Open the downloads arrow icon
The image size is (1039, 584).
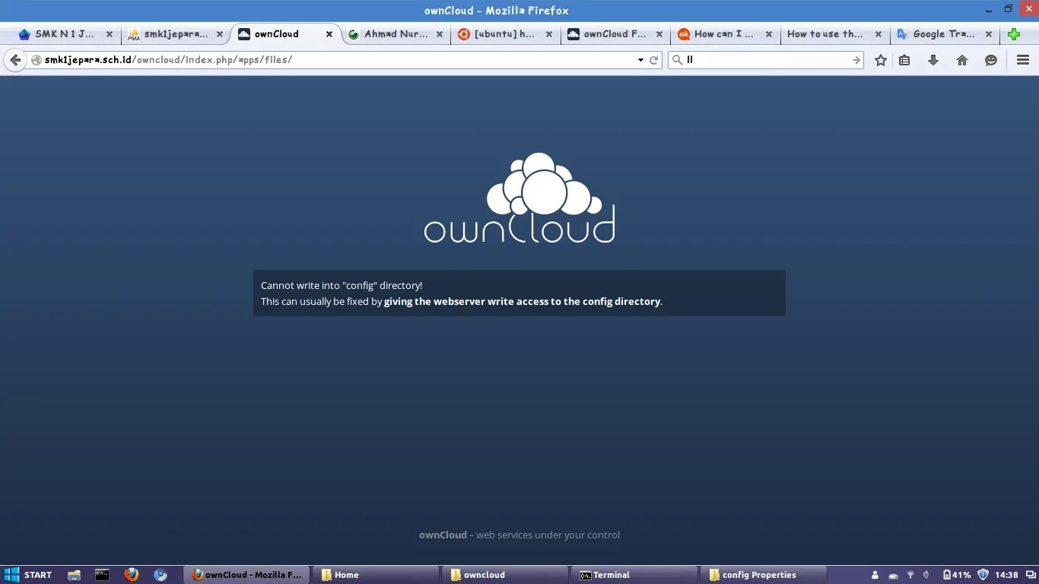[933, 60]
